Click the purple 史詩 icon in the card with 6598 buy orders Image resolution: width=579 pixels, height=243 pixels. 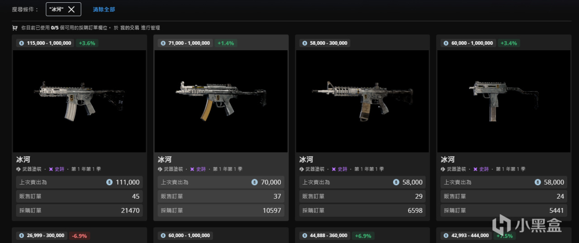(x=334, y=169)
